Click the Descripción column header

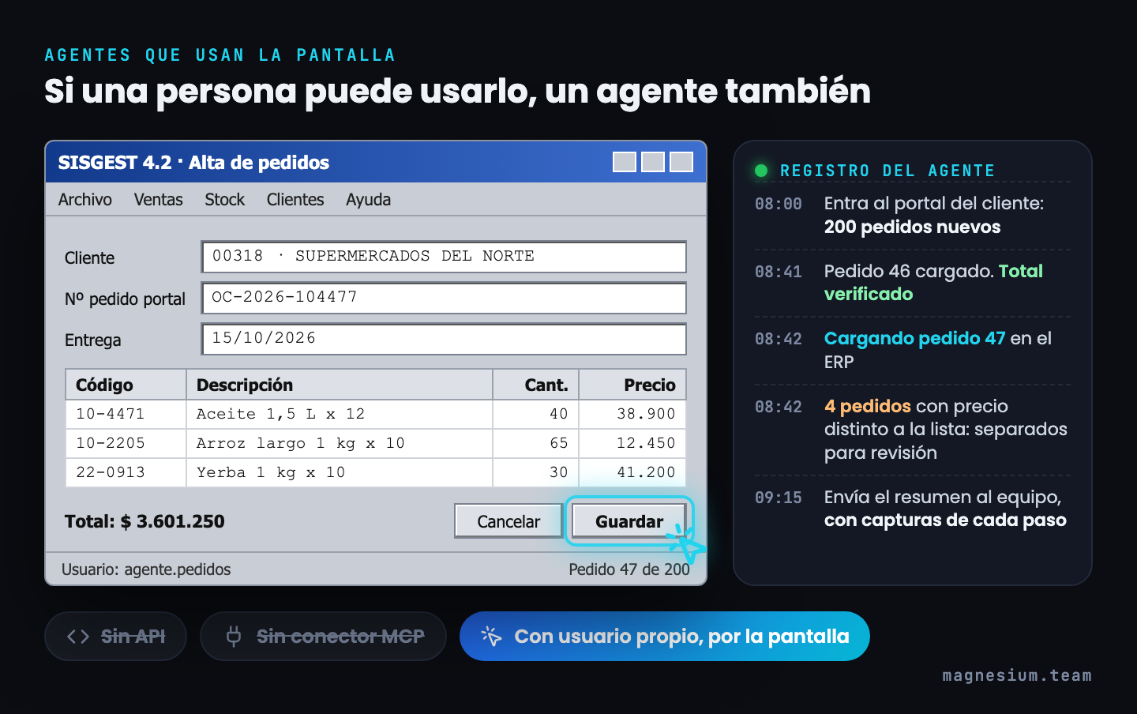(x=340, y=385)
